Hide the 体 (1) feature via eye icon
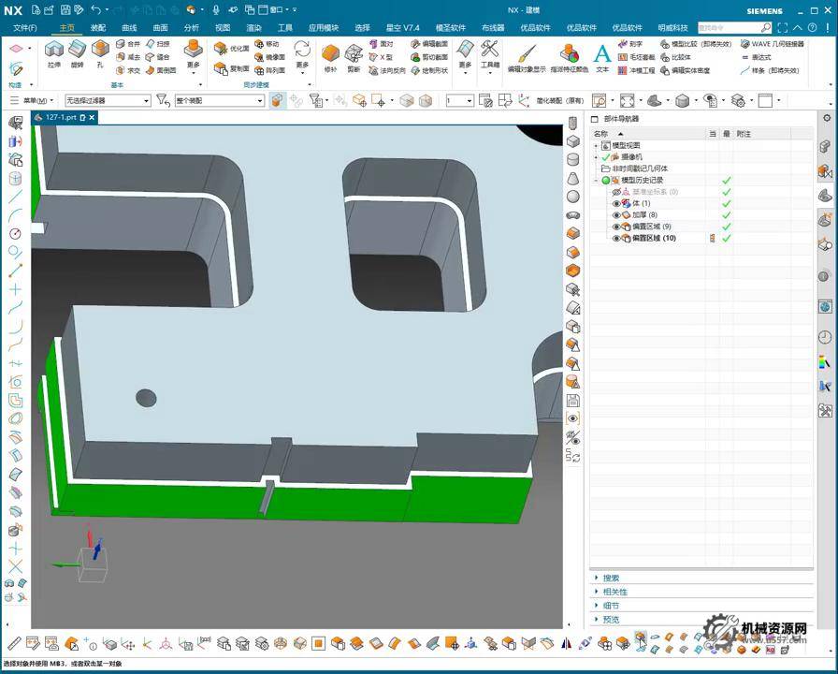Viewport: 838px width, 674px height. (x=616, y=203)
